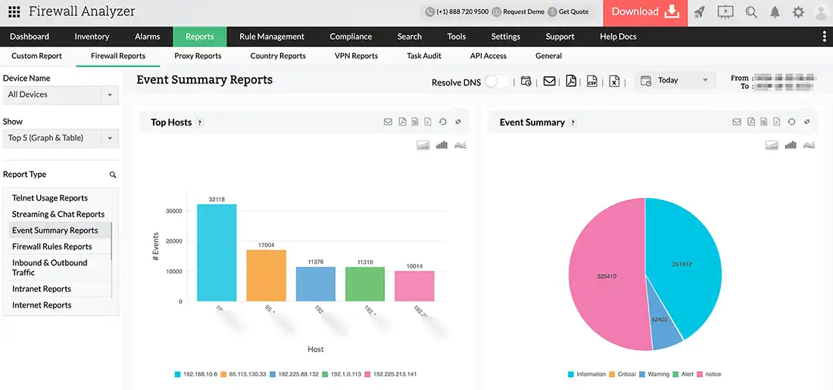The width and height of the screenshot is (833, 390).
Task: Click the 32118 events bar
Action: coord(217,252)
